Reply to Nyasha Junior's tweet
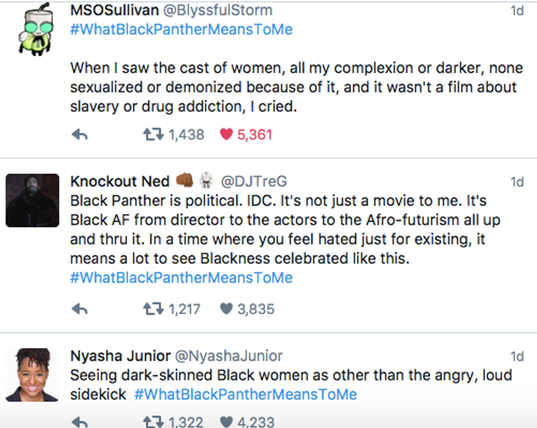The width and height of the screenshot is (537, 428). [80, 422]
